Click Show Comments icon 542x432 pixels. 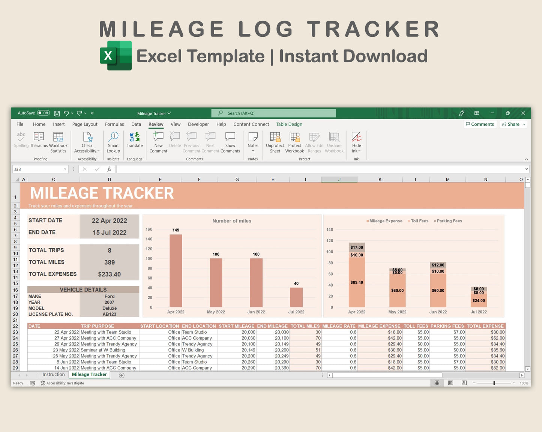point(230,137)
